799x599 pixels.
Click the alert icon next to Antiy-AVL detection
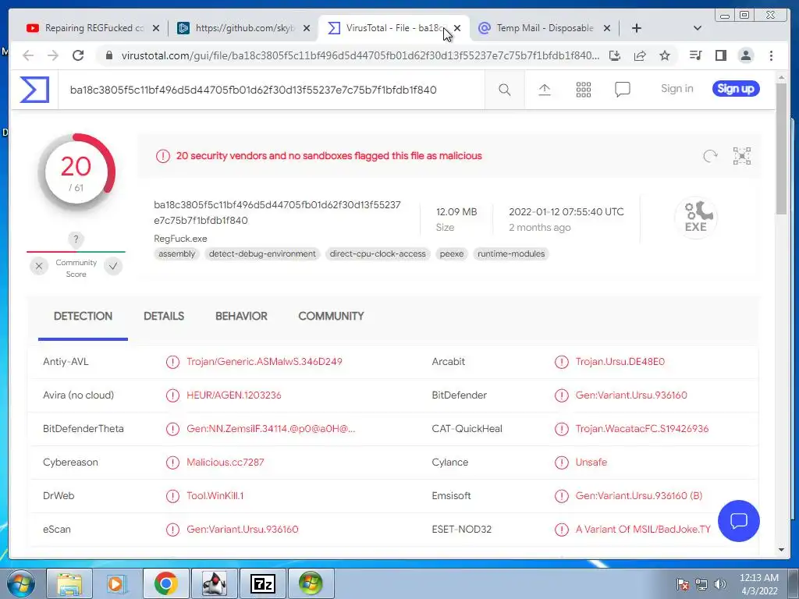click(172, 362)
